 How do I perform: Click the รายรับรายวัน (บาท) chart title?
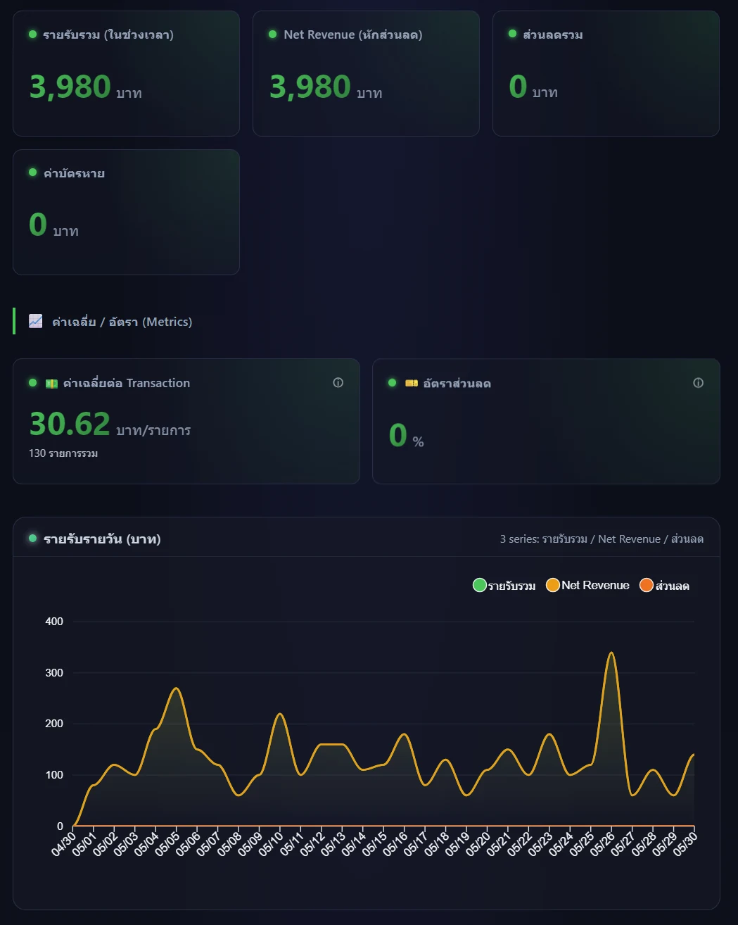click(x=102, y=539)
